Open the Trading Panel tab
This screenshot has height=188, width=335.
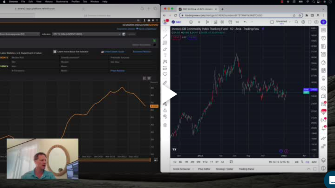[x=246, y=169]
